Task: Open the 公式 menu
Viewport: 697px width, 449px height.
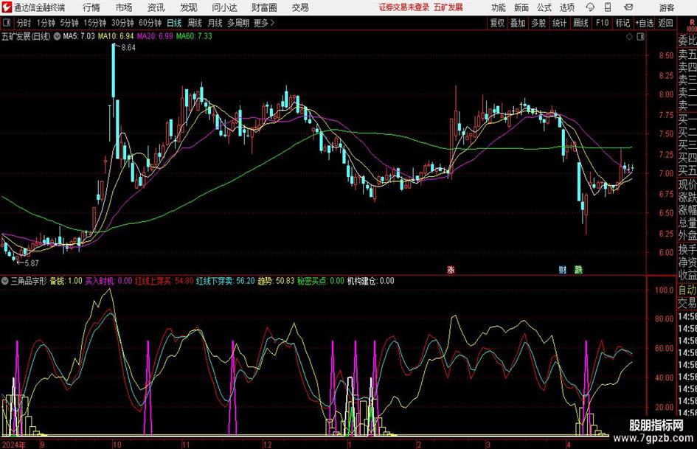Action: point(544,7)
